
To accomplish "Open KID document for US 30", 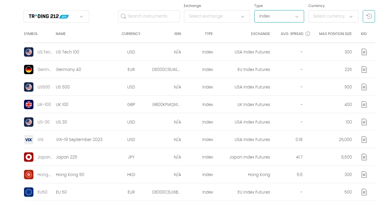I will (x=364, y=122).
